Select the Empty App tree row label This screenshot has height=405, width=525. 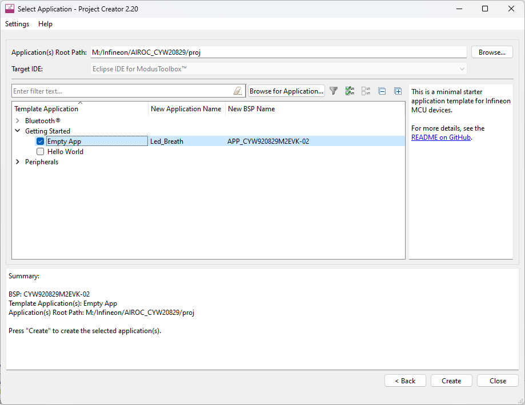click(x=64, y=141)
